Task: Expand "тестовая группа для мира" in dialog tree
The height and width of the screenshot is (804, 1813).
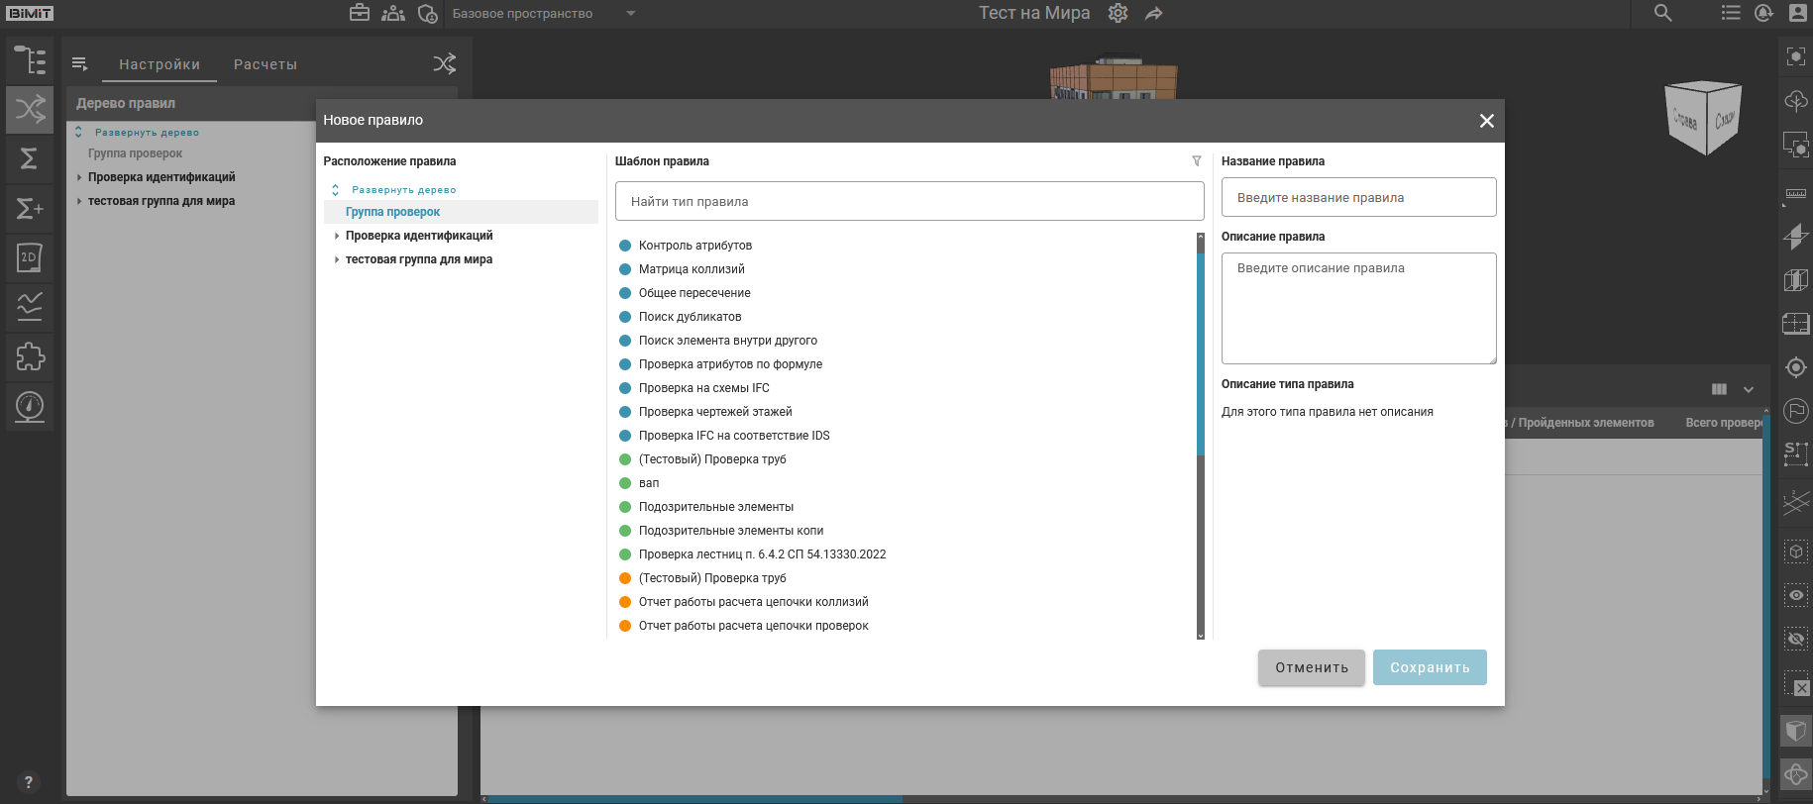Action: 337,259
